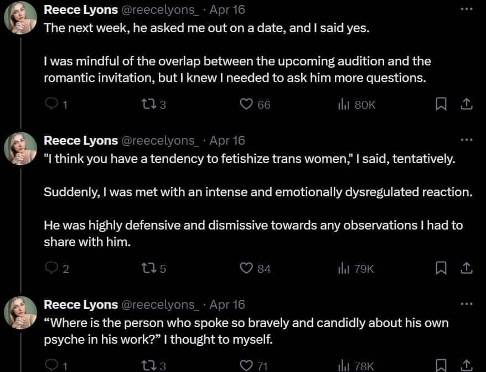Bookmark the first tweet about the date
The height and width of the screenshot is (372, 486).
441,104
